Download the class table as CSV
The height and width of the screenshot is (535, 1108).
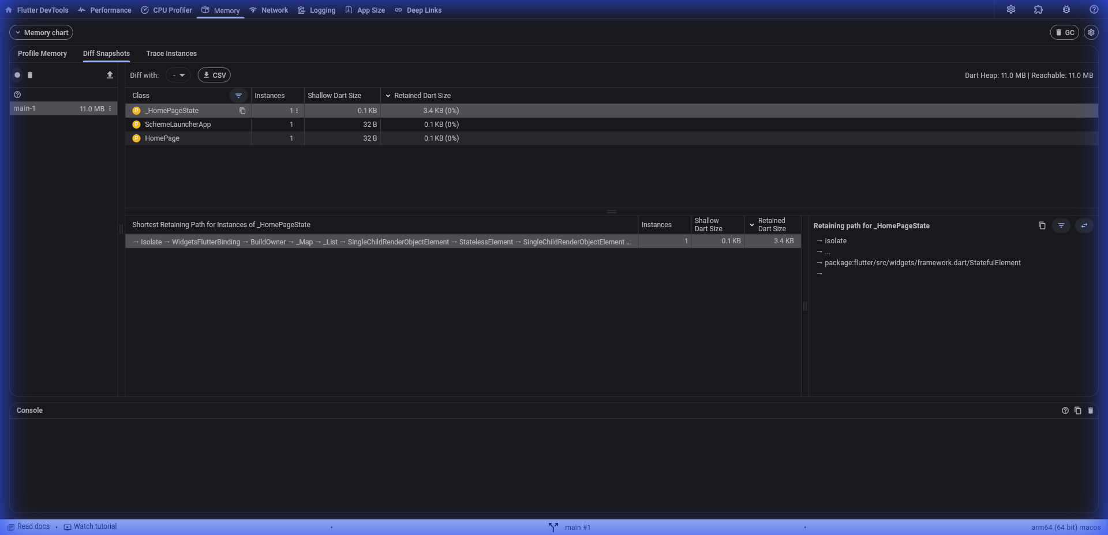[x=214, y=75]
